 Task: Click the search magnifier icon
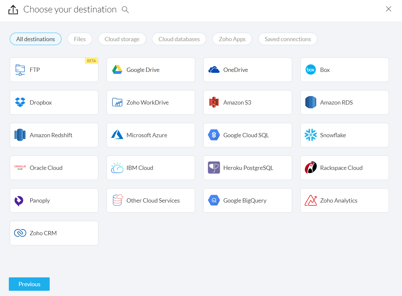coord(125,10)
